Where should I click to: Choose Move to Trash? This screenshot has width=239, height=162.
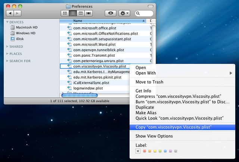(x=182, y=82)
